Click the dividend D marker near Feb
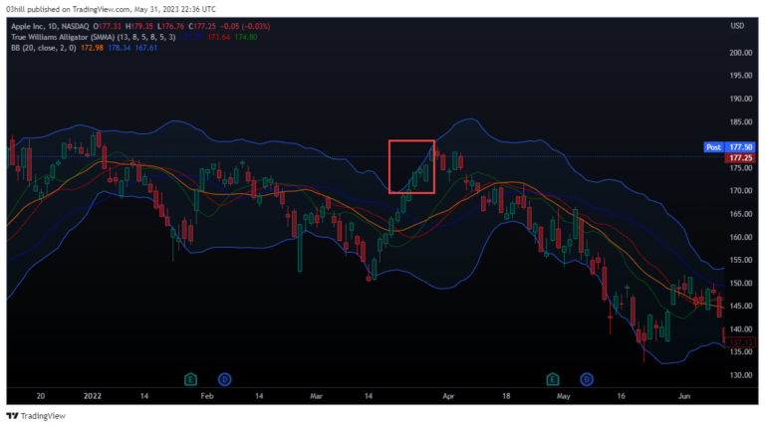 tap(224, 379)
